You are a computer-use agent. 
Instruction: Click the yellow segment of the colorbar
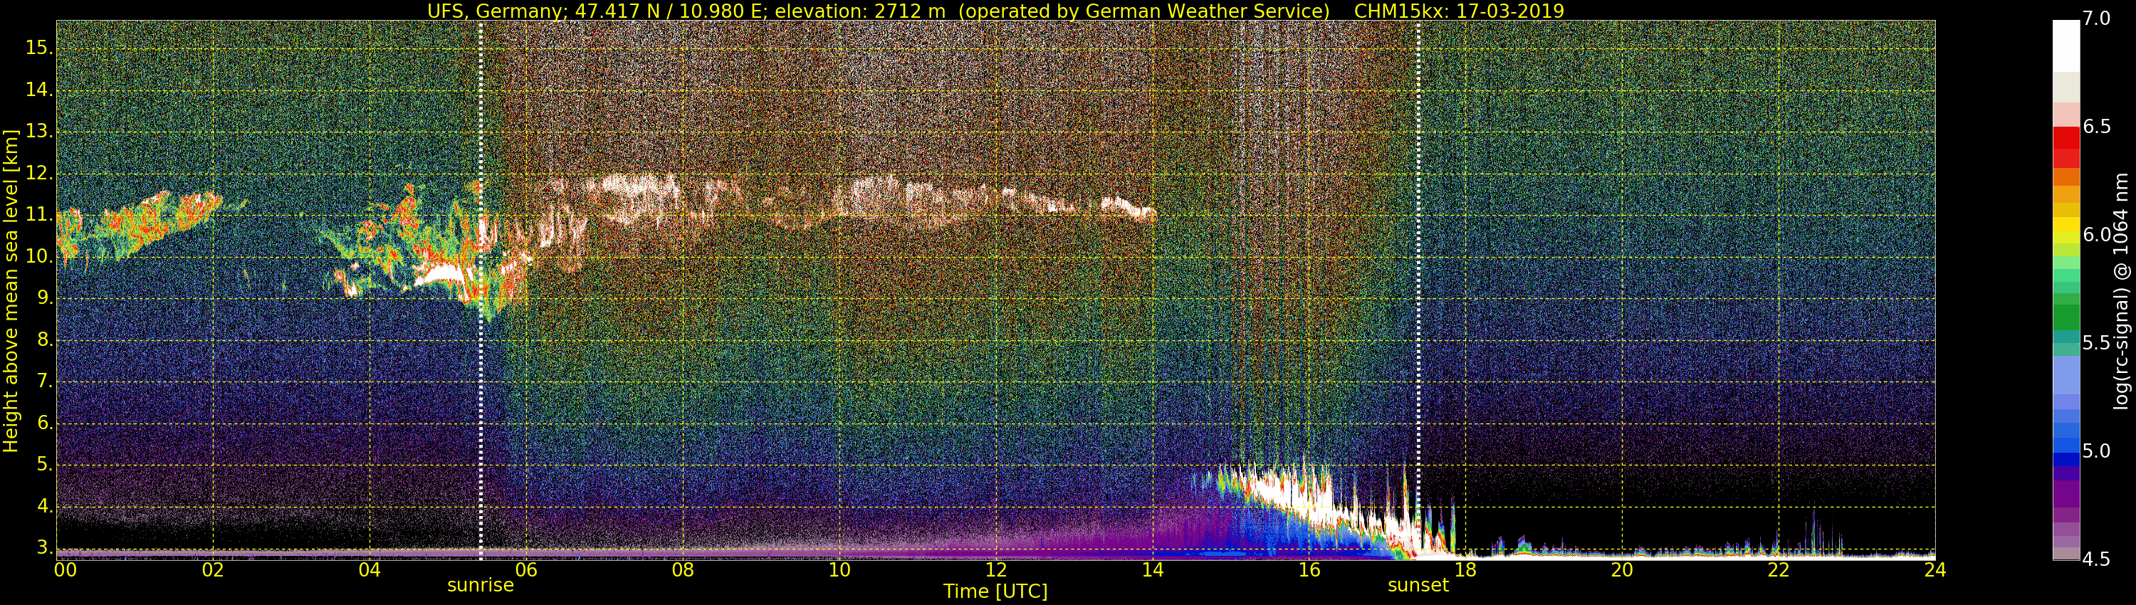(x=2066, y=226)
